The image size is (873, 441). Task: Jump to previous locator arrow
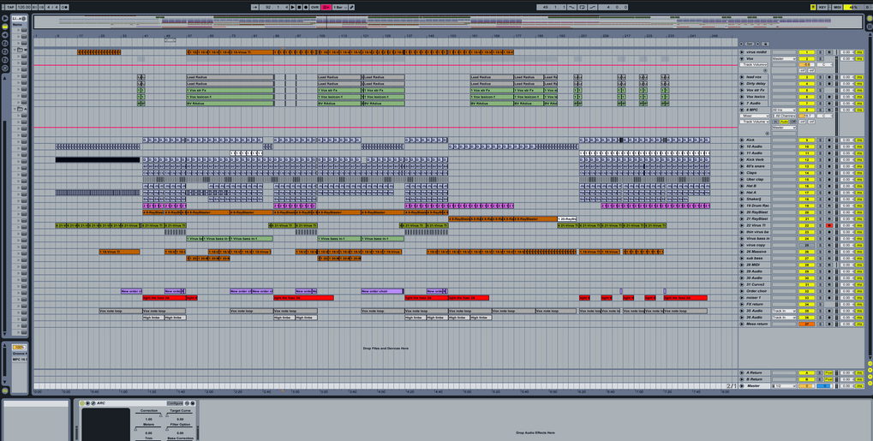click(742, 44)
